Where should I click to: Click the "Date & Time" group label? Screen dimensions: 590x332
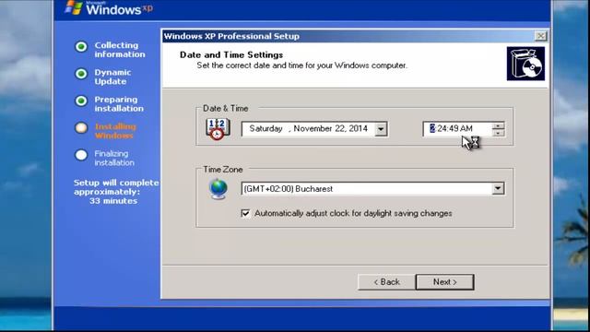(x=225, y=109)
